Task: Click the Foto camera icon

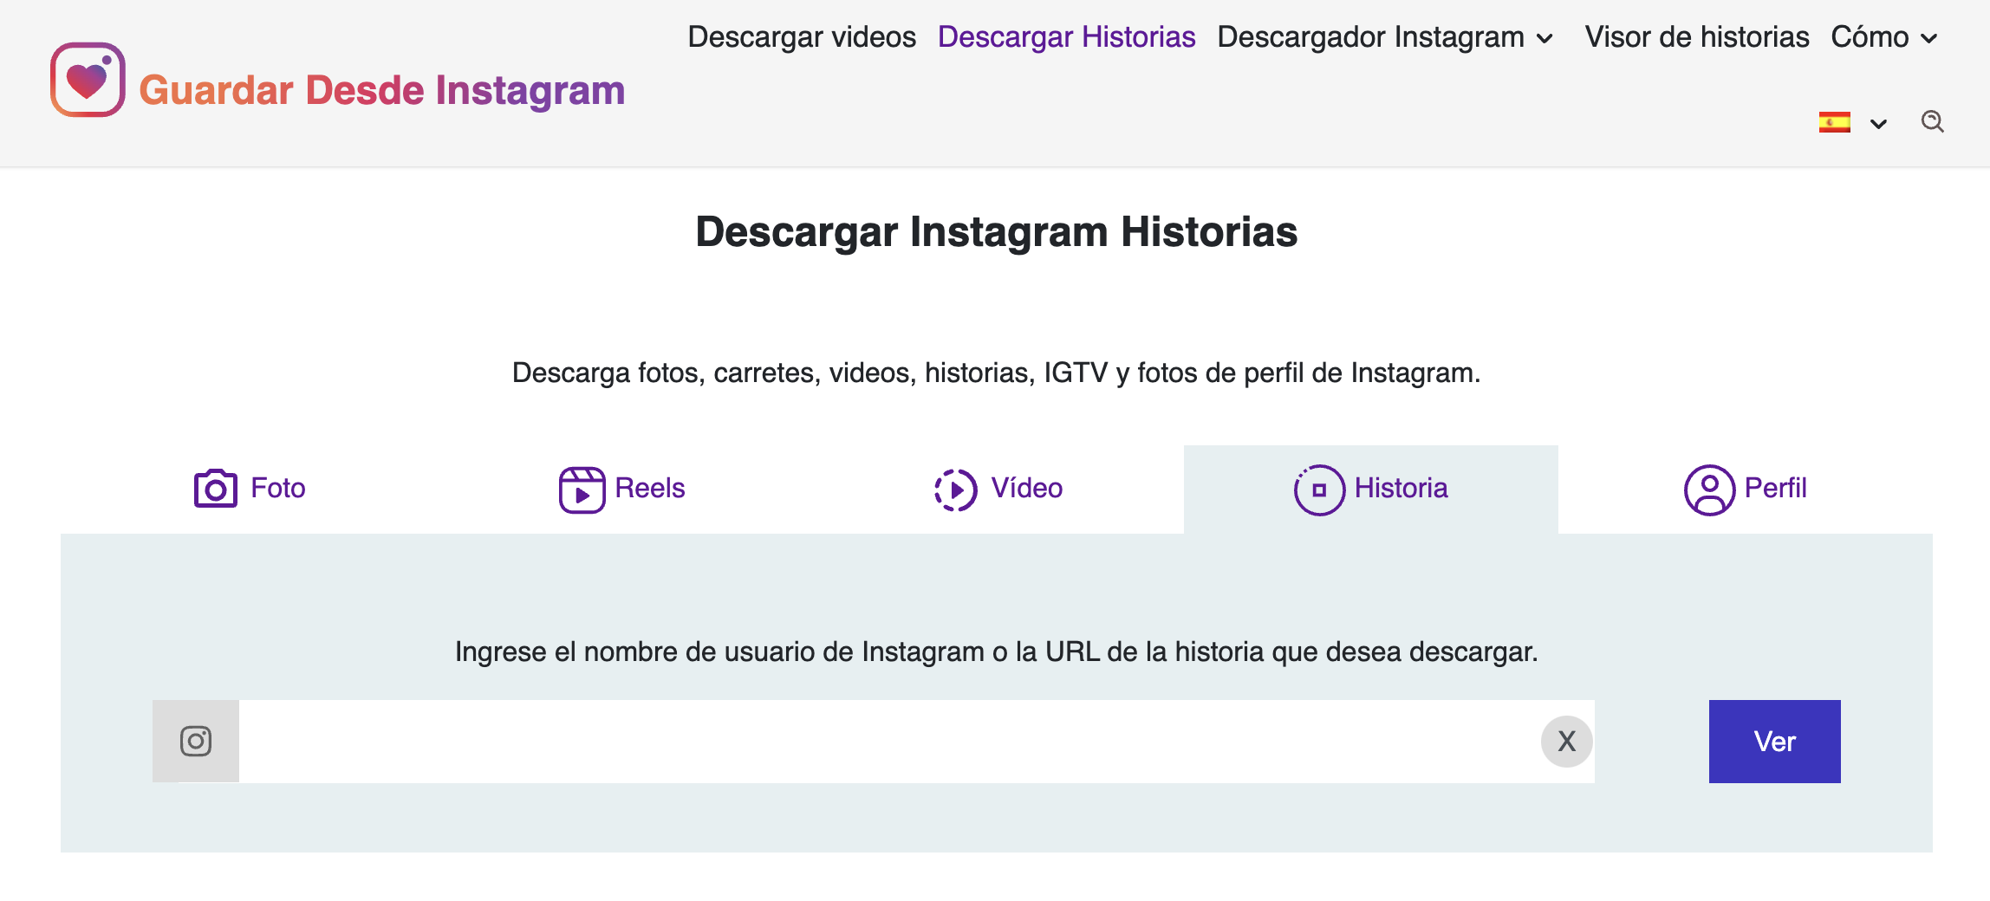Action: (215, 489)
